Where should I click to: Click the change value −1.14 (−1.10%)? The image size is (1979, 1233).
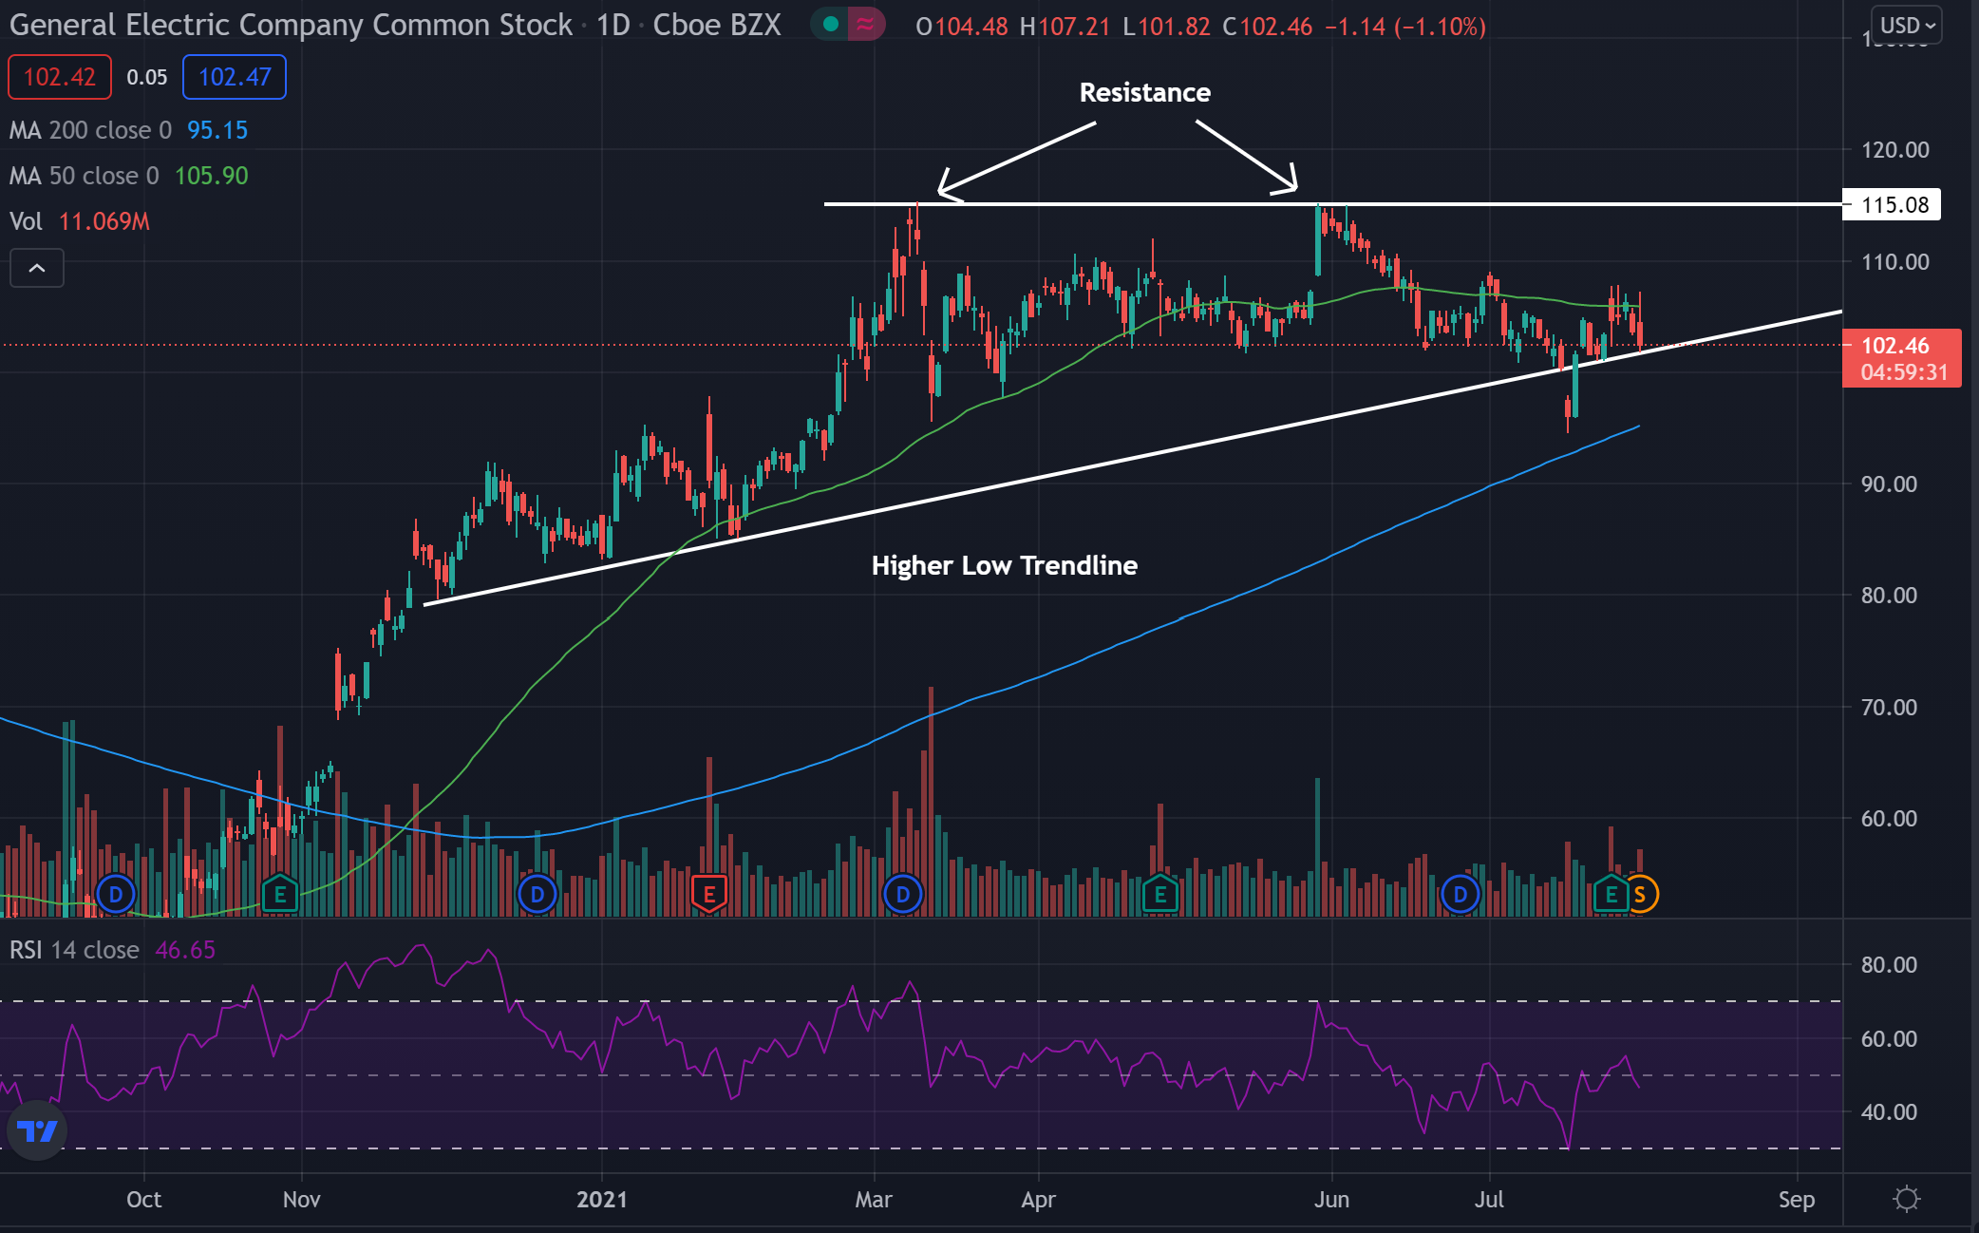point(1405,27)
